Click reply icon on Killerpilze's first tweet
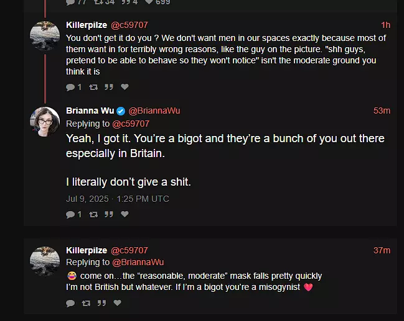The image size is (404, 321). point(70,87)
